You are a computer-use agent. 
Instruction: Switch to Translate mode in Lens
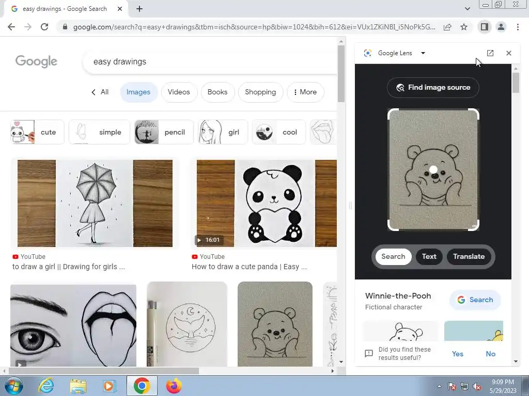click(469, 257)
